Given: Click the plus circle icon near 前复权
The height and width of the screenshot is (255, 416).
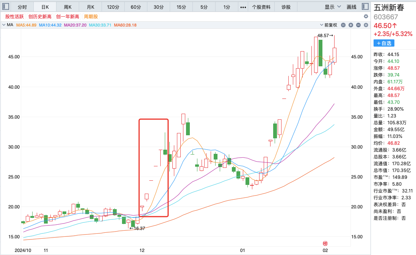Looking at the screenshot, I should 350,25.
